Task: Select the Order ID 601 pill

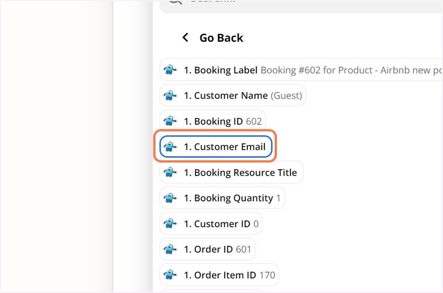Action: pos(208,249)
